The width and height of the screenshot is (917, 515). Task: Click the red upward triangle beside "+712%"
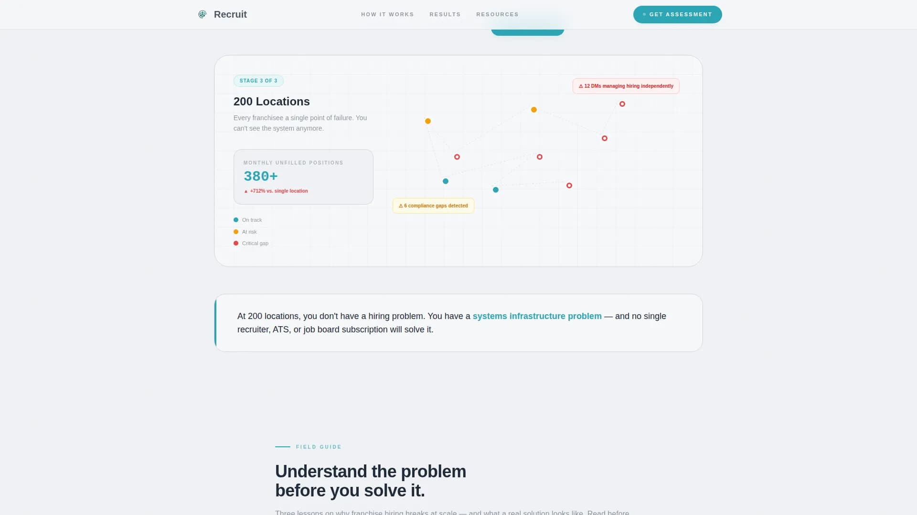coord(246,191)
